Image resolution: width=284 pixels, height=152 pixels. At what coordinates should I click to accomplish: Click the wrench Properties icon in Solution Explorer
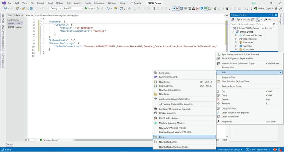pyautogui.click(x=266, y=20)
